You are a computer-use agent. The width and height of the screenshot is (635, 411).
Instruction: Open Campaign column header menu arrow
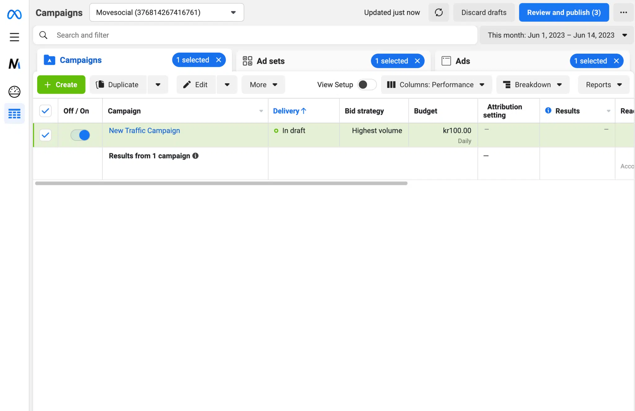[261, 111]
